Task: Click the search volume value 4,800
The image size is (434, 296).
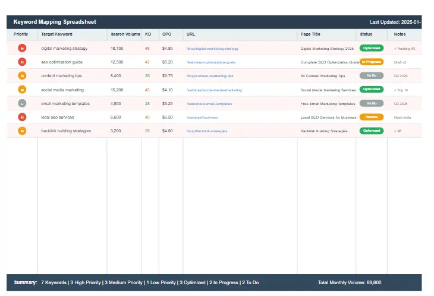Action: point(116,104)
